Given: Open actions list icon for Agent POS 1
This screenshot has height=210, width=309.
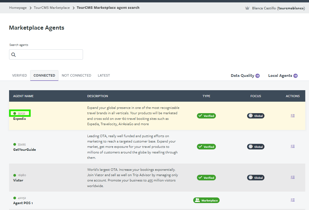Looking at the screenshot, I should click(x=293, y=200).
